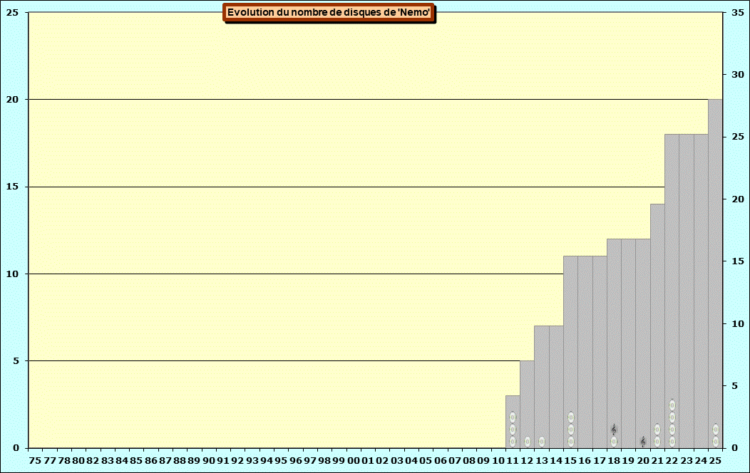The width and height of the screenshot is (750, 473).
Task: Click x-axis year label '22'
Action: [672, 461]
